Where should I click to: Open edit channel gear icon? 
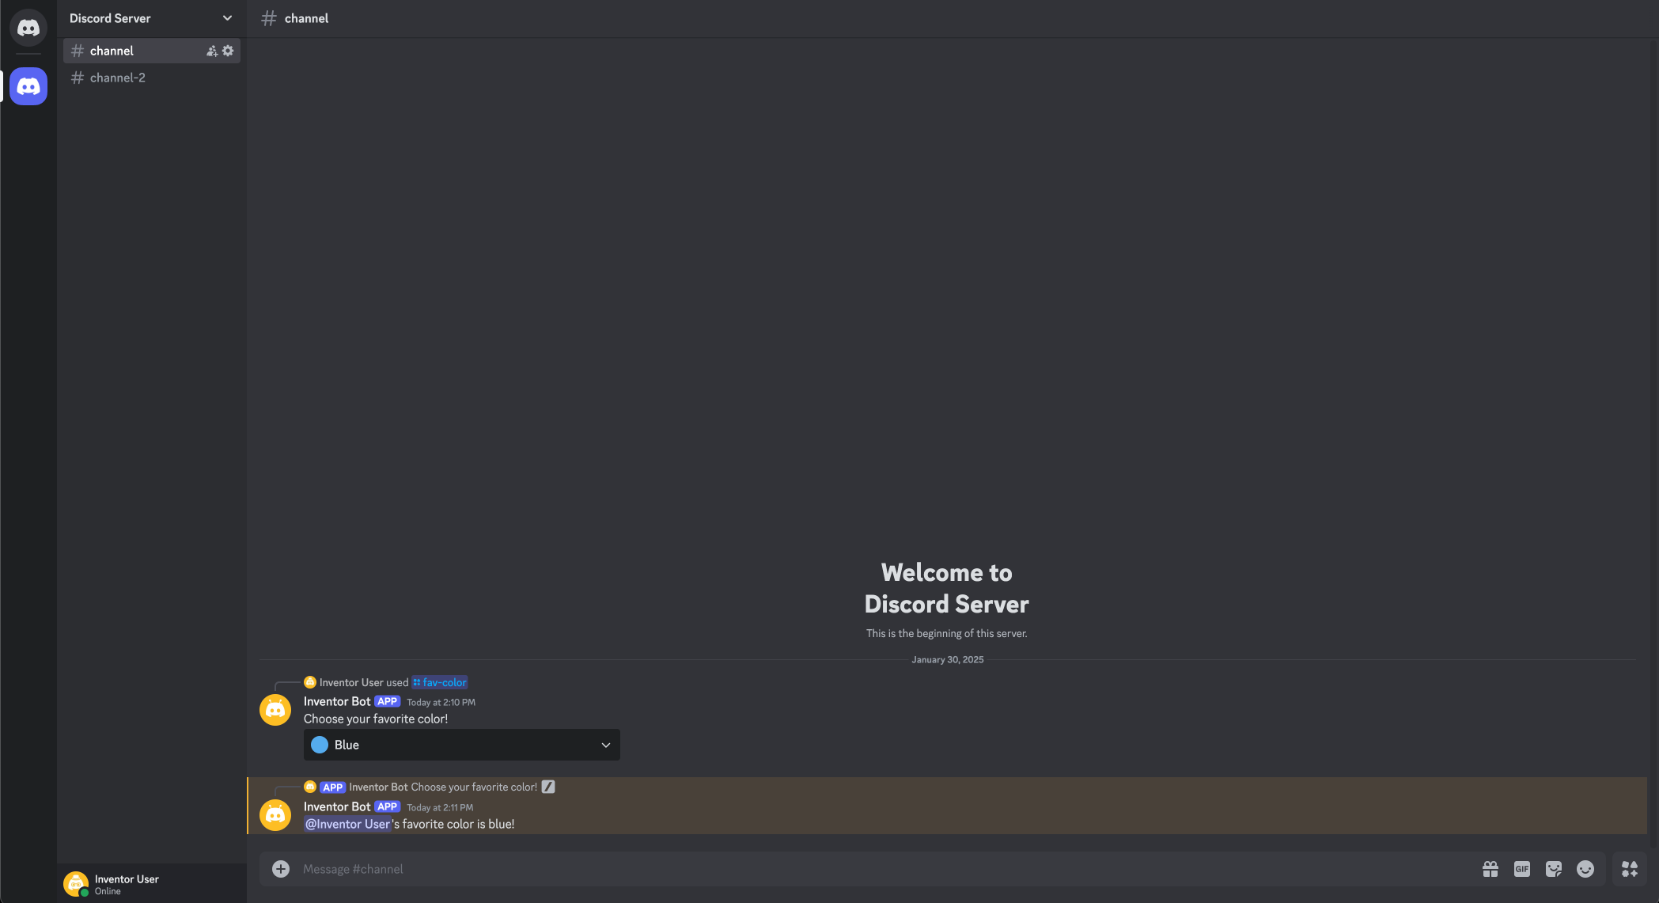pyautogui.click(x=228, y=51)
